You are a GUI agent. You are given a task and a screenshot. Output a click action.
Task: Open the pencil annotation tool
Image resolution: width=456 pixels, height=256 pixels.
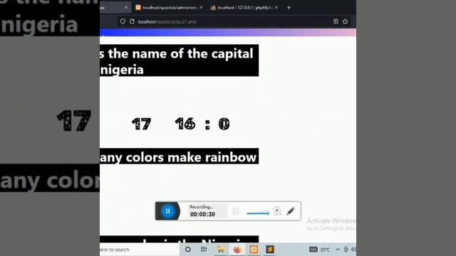(291, 211)
